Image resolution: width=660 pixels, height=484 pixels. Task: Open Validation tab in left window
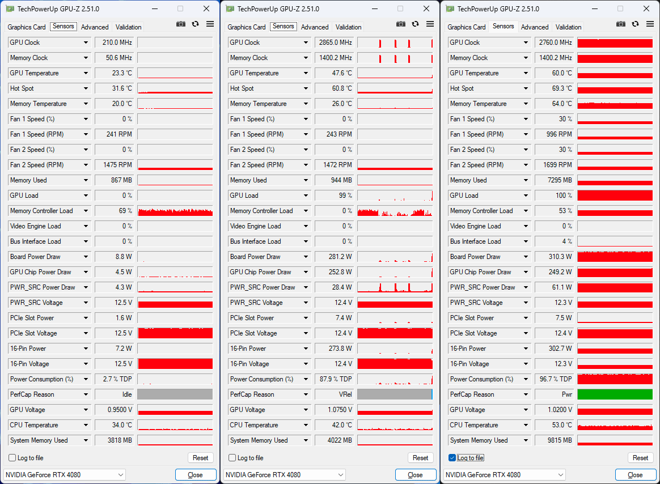[x=128, y=27]
